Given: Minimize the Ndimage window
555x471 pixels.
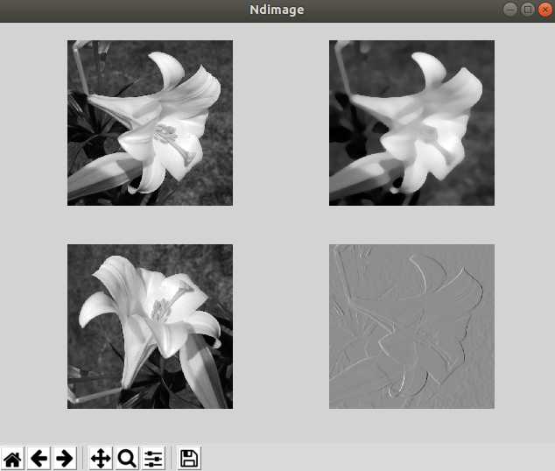Looking at the screenshot, I should [x=510, y=10].
